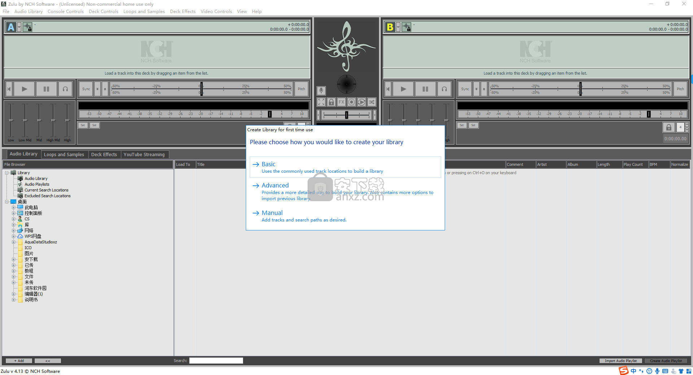This screenshot has width=693, height=375.
Task: Choose the Basic library option
Action: coord(345,167)
